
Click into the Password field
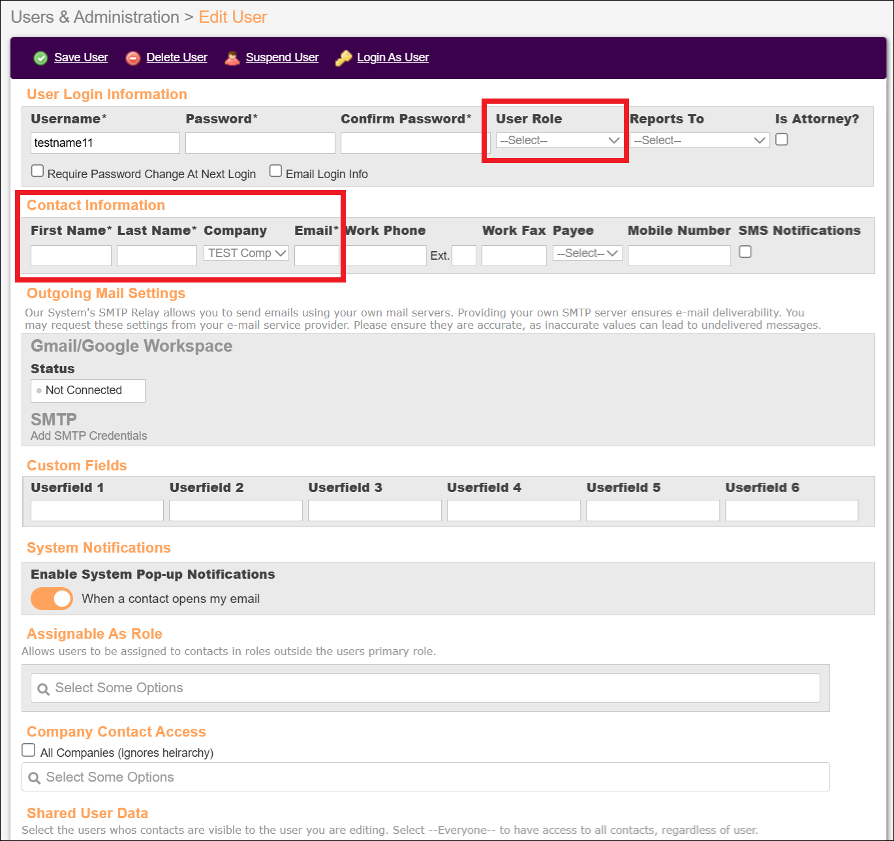pos(260,143)
